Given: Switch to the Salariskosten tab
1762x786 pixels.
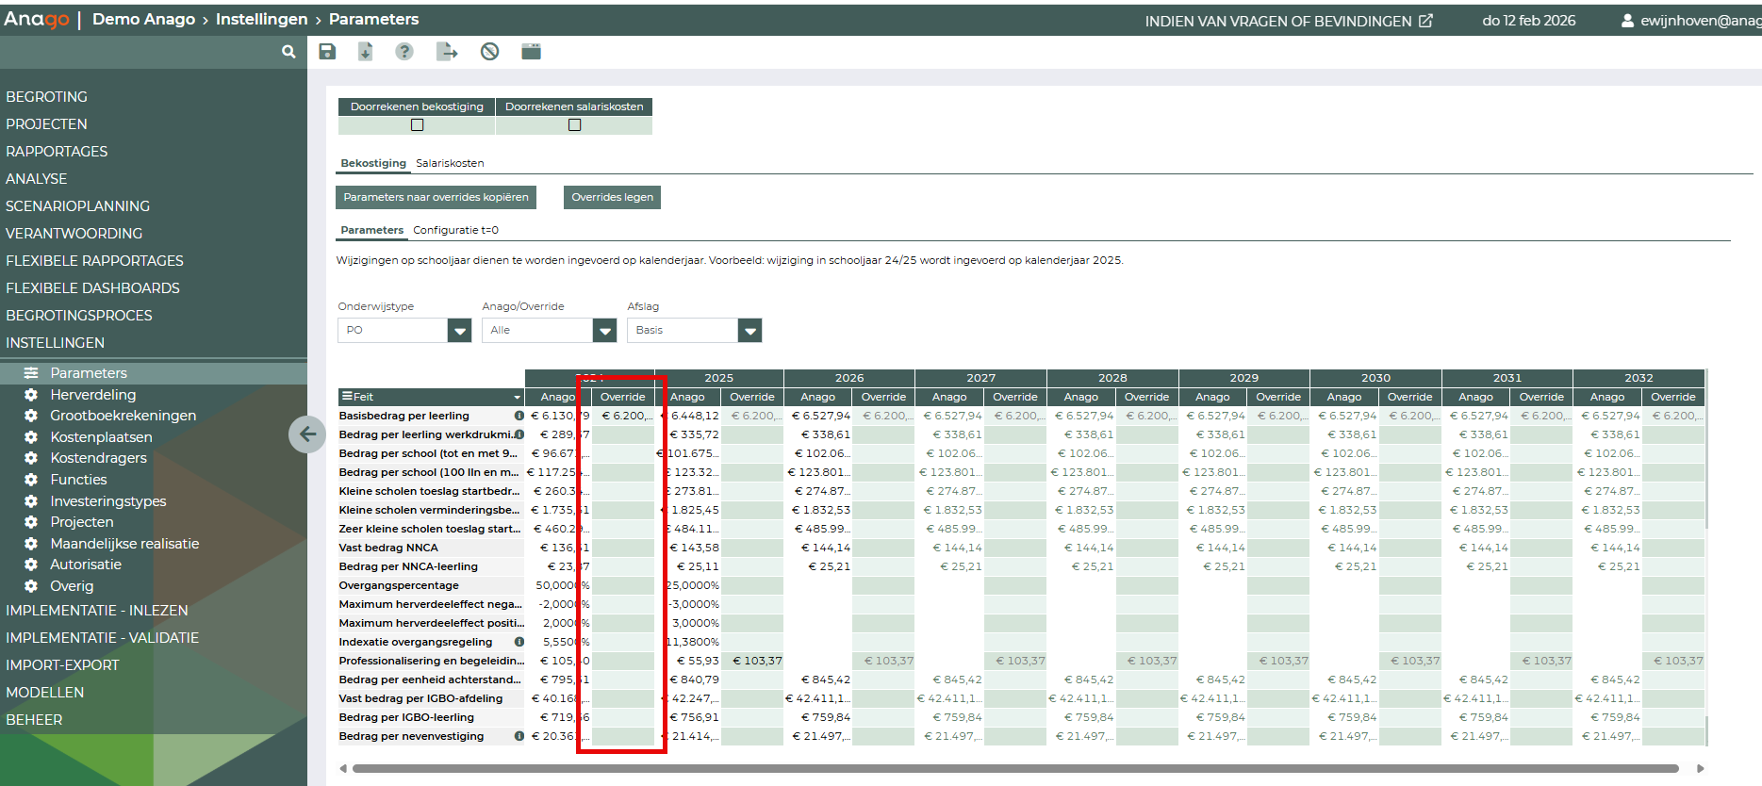Looking at the screenshot, I should coord(450,163).
